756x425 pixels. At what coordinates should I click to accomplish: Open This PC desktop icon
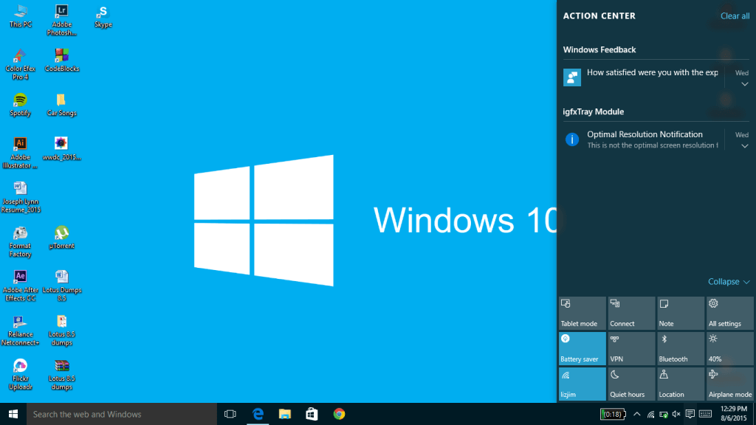click(x=20, y=16)
